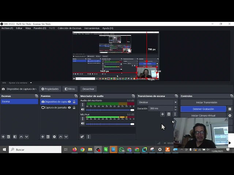This screenshot has width=234, height=175.
Task: Hide Dispositivo de captura source eye
Action: point(69,102)
